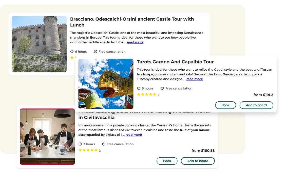The width and height of the screenshot is (287, 174).
Task: Click the Tarots Garden five-star rating
Action: pos(146,95)
